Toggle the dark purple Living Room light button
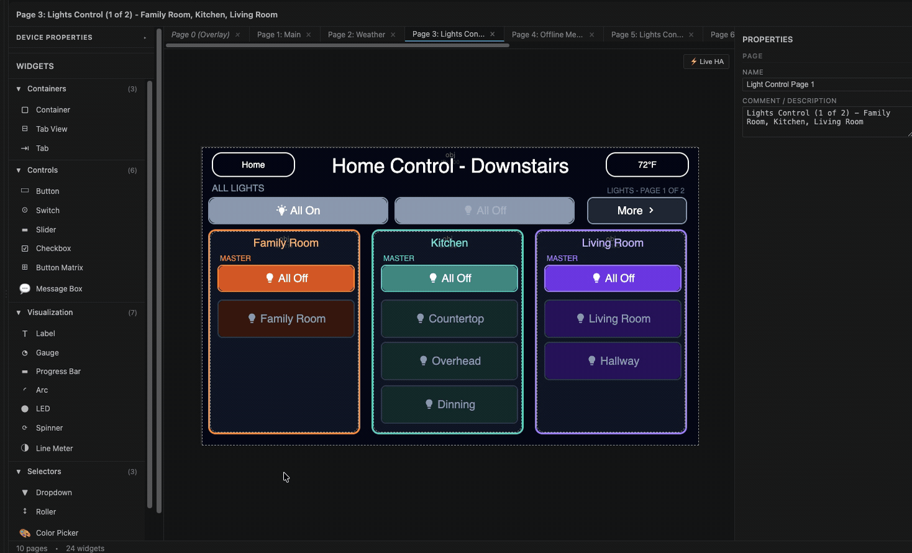The height and width of the screenshot is (553, 912). [613, 318]
